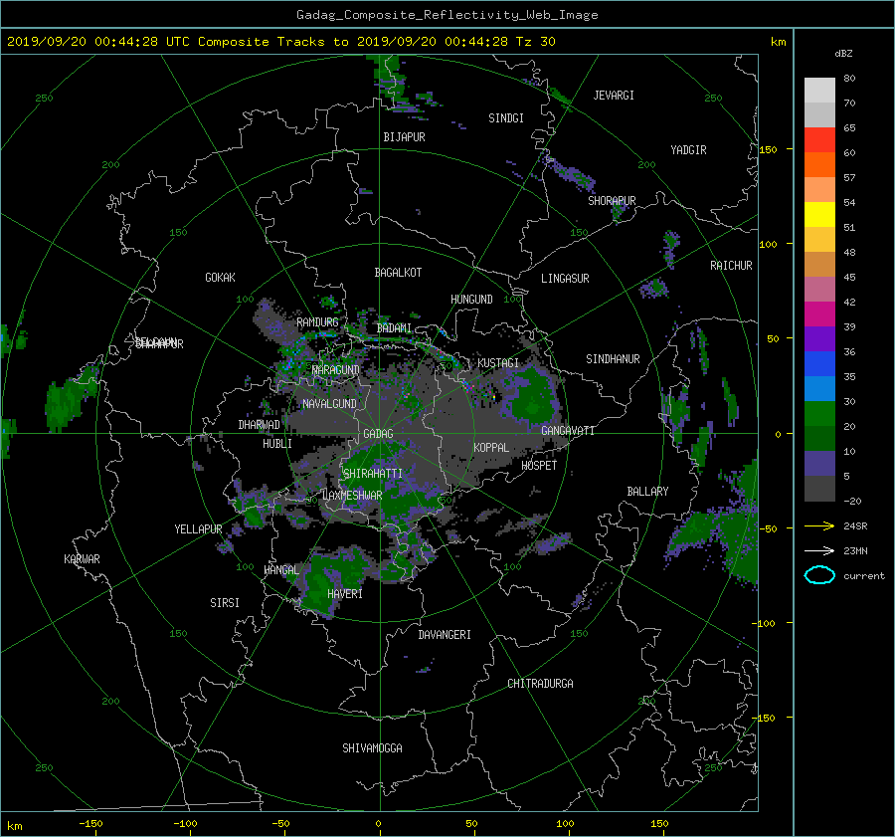Click the LINGASUR city label

pos(565,279)
